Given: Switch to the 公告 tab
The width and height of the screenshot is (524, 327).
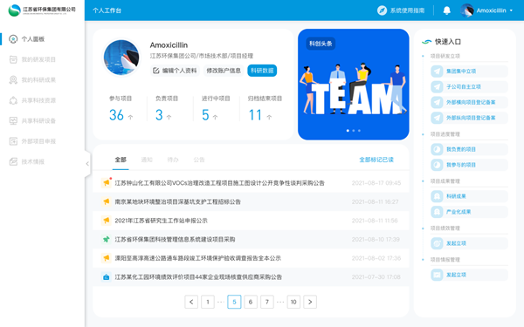Looking at the screenshot, I should (x=199, y=160).
